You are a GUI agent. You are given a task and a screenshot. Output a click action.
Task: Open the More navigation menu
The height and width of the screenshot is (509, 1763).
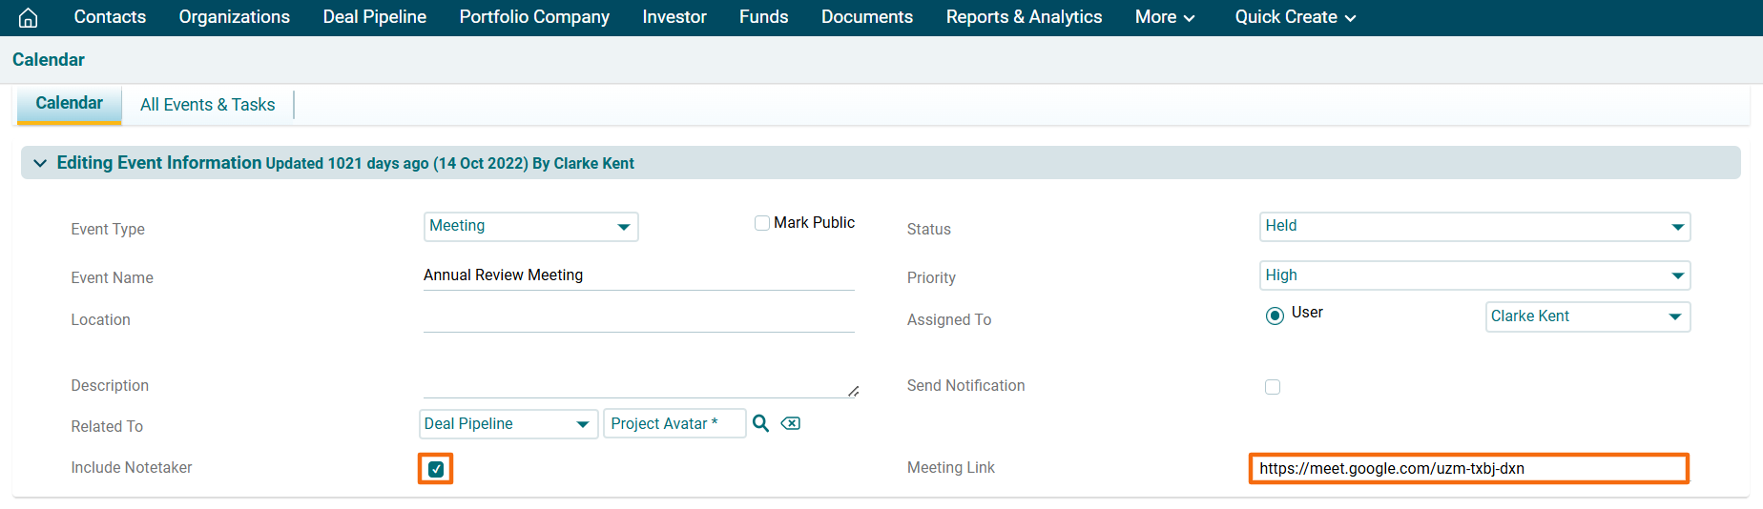[1164, 17]
